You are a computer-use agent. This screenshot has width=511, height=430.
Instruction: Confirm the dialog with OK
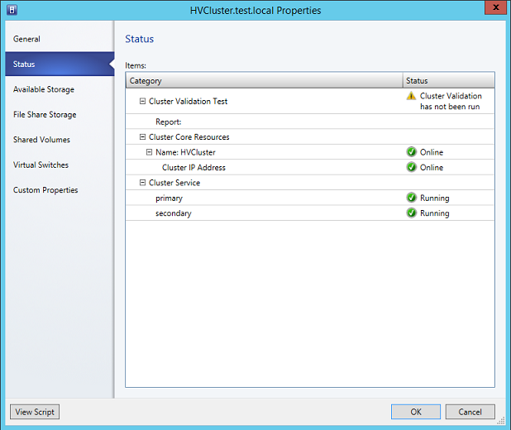click(415, 412)
